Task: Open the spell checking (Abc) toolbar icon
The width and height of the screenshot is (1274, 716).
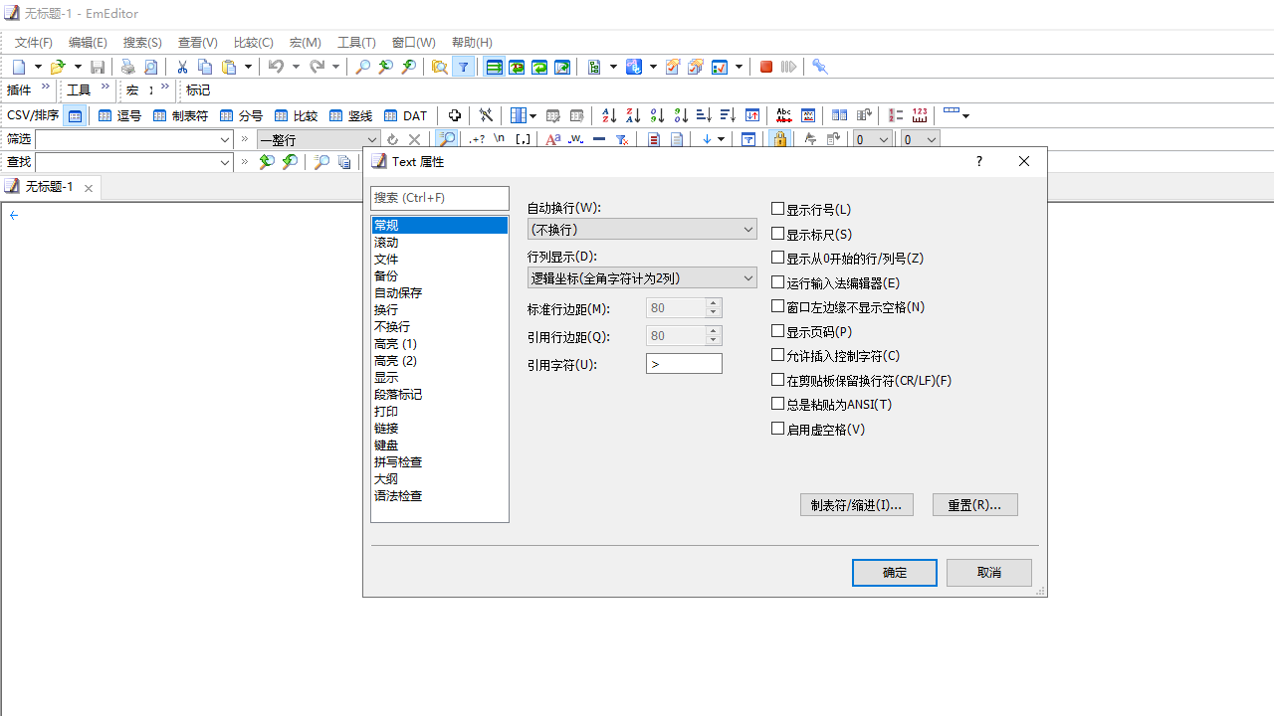Action: click(x=783, y=115)
